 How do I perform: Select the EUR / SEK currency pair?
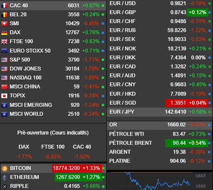pos(160,39)
